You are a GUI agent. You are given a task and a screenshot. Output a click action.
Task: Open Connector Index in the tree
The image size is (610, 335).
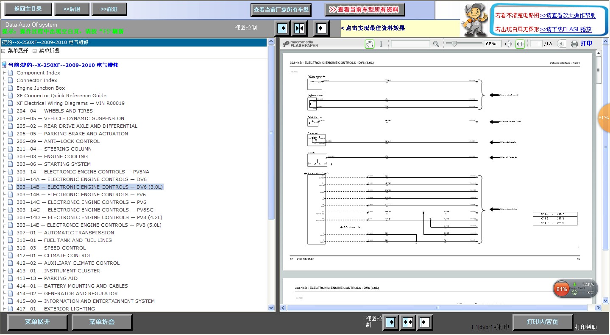click(x=37, y=80)
